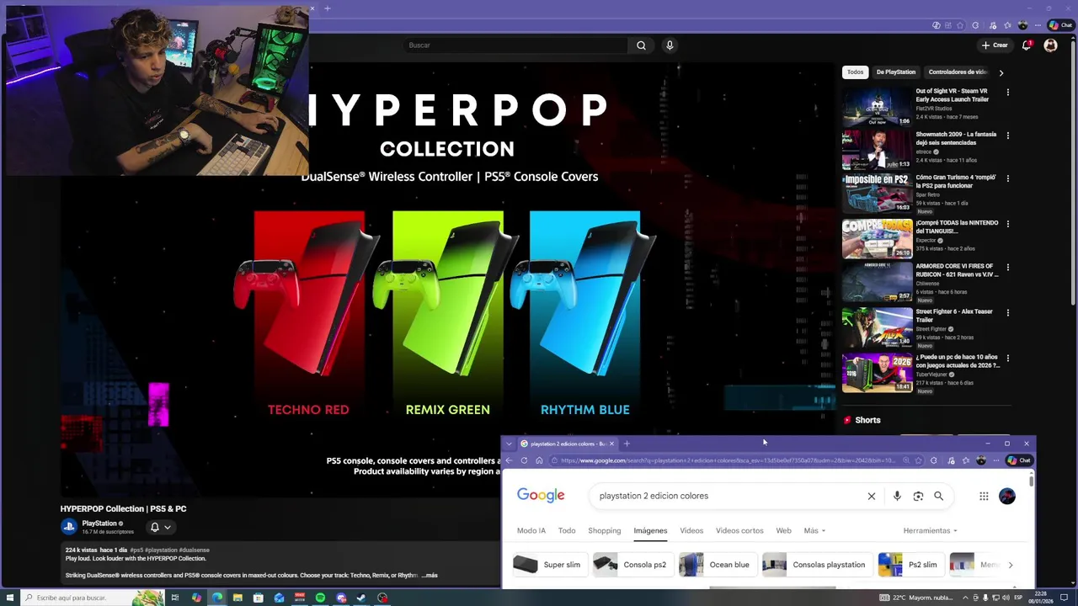Viewport: 1078px width, 606px height.
Task: Clear the Google search query
Action: tap(872, 497)
